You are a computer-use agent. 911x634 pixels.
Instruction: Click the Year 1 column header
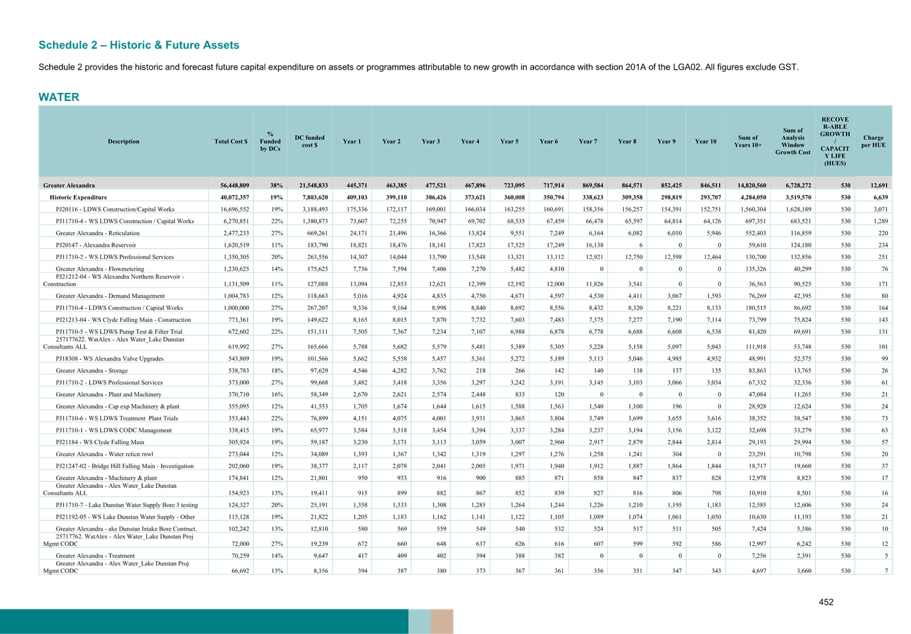tap(352, 141)
